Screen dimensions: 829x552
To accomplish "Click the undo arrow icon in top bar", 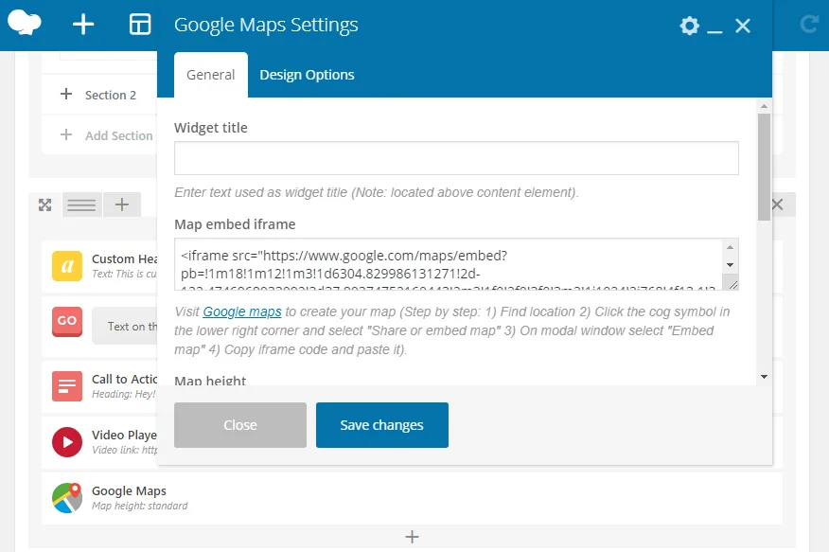I will pos(809,25).
